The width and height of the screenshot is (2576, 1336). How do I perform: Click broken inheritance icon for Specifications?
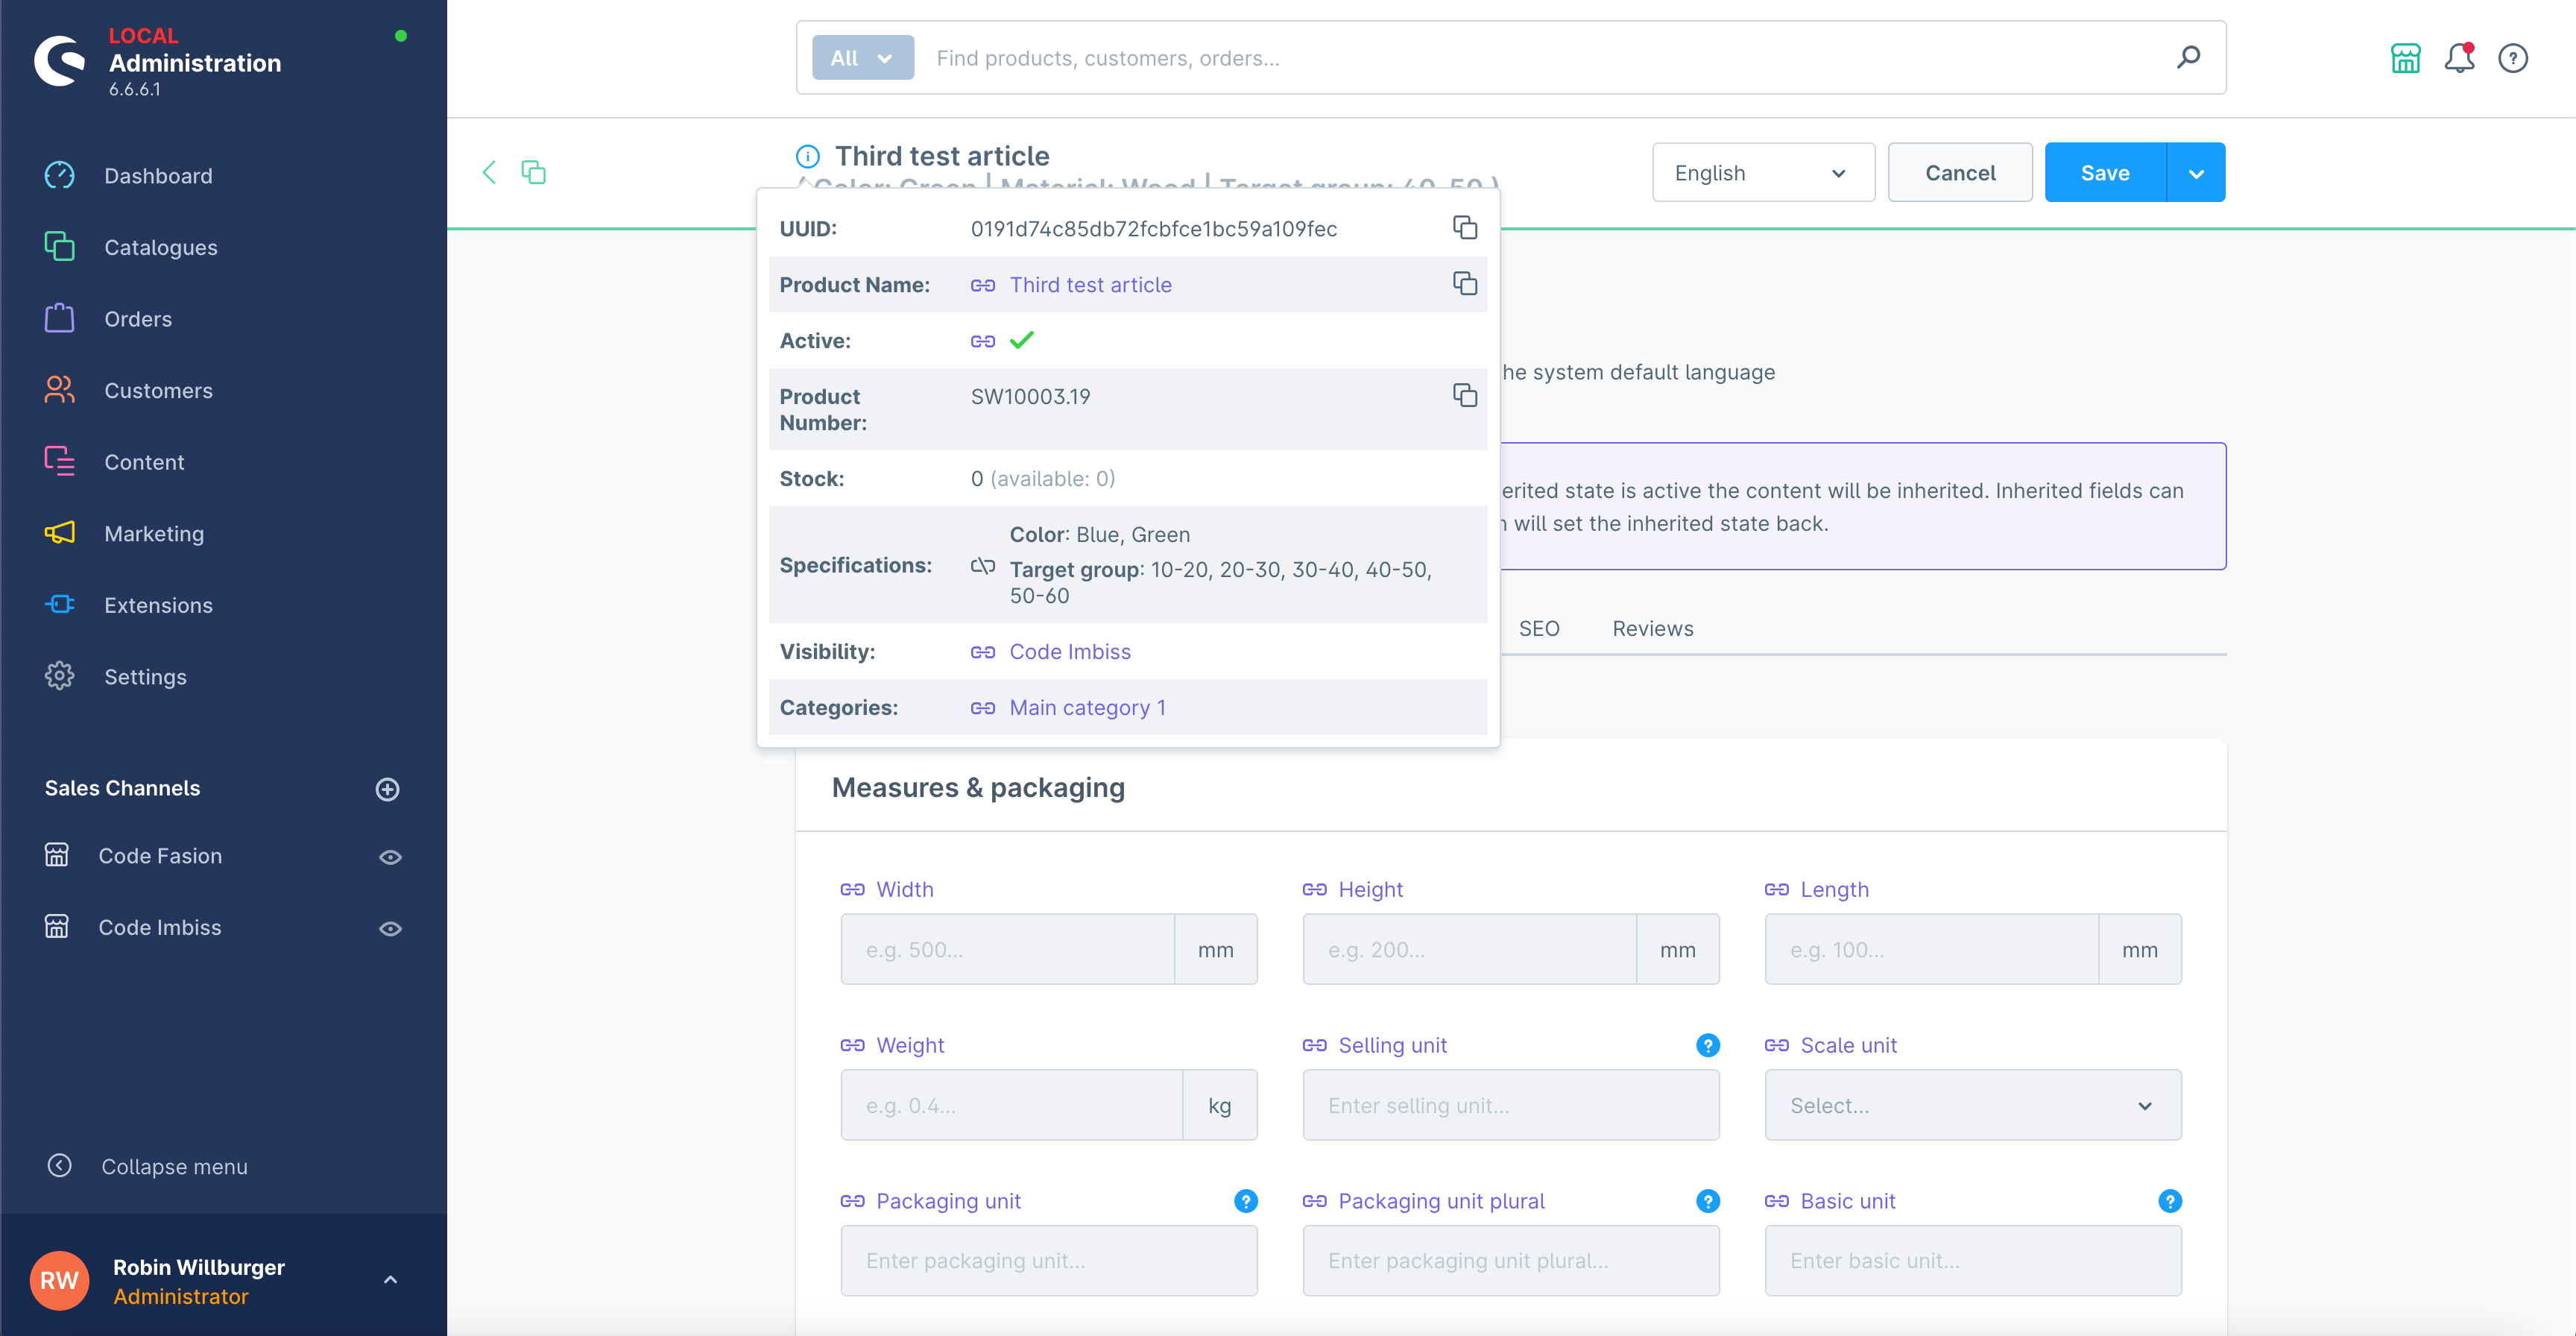point(983,566)
